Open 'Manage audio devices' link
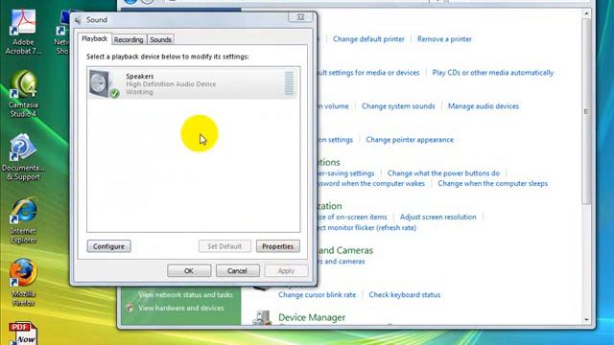614x345 pixels. click(484, 106)
